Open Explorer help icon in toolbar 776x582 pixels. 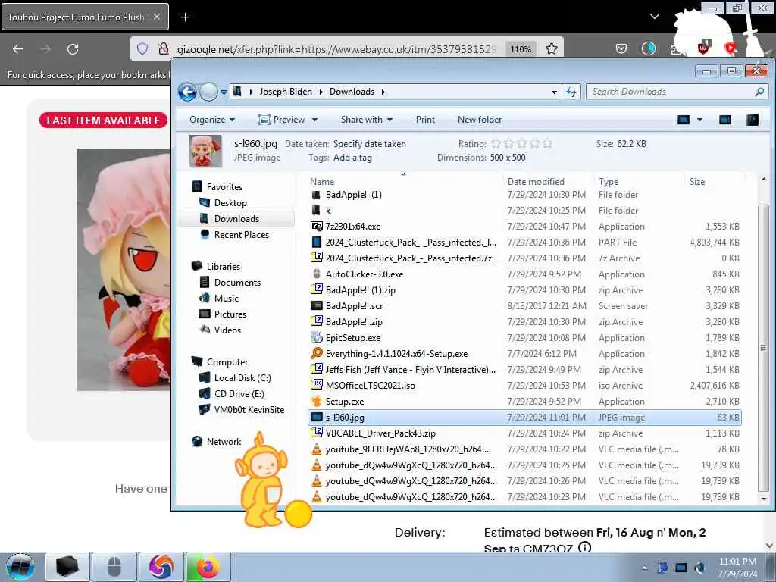click(x=753, y=120)
